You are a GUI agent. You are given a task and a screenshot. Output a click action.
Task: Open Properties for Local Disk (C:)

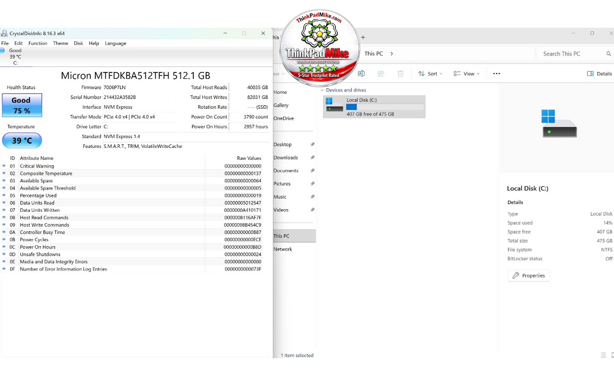point(528,276)
